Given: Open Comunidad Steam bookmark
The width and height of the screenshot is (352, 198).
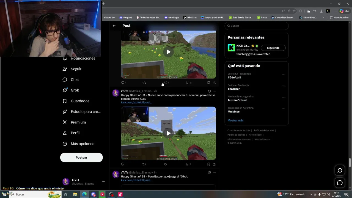Looking at the screenshot, I should (283, 18).
